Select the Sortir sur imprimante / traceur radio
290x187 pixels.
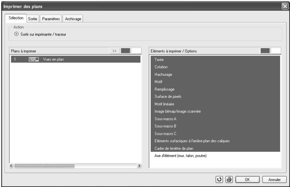point(17,34)
